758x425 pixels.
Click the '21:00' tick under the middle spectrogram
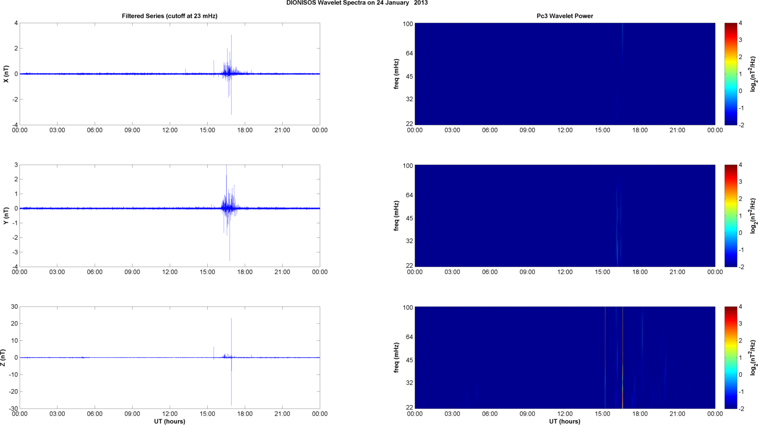677,272
